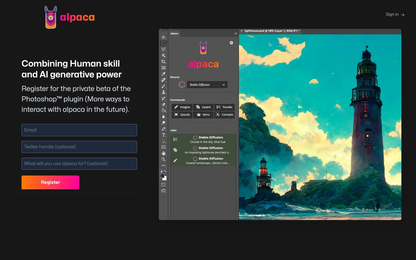Viewport: 416px width, 260px height.
Task: Close the lighthouse.psd document tab
Action: (x=242, y=31)
